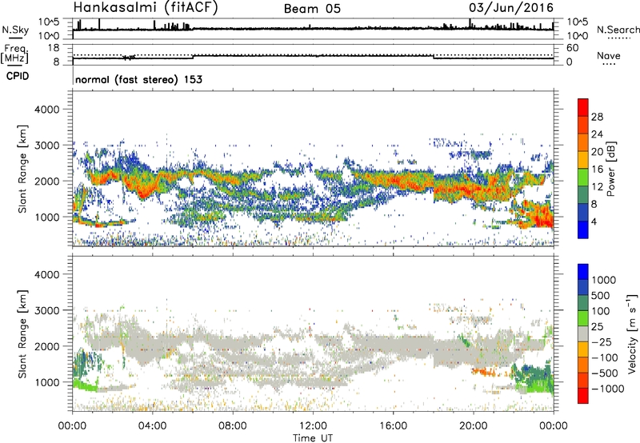Click the "Power [dB]" colorbar label
640x443 pixels.
click(x=610, y=169)
